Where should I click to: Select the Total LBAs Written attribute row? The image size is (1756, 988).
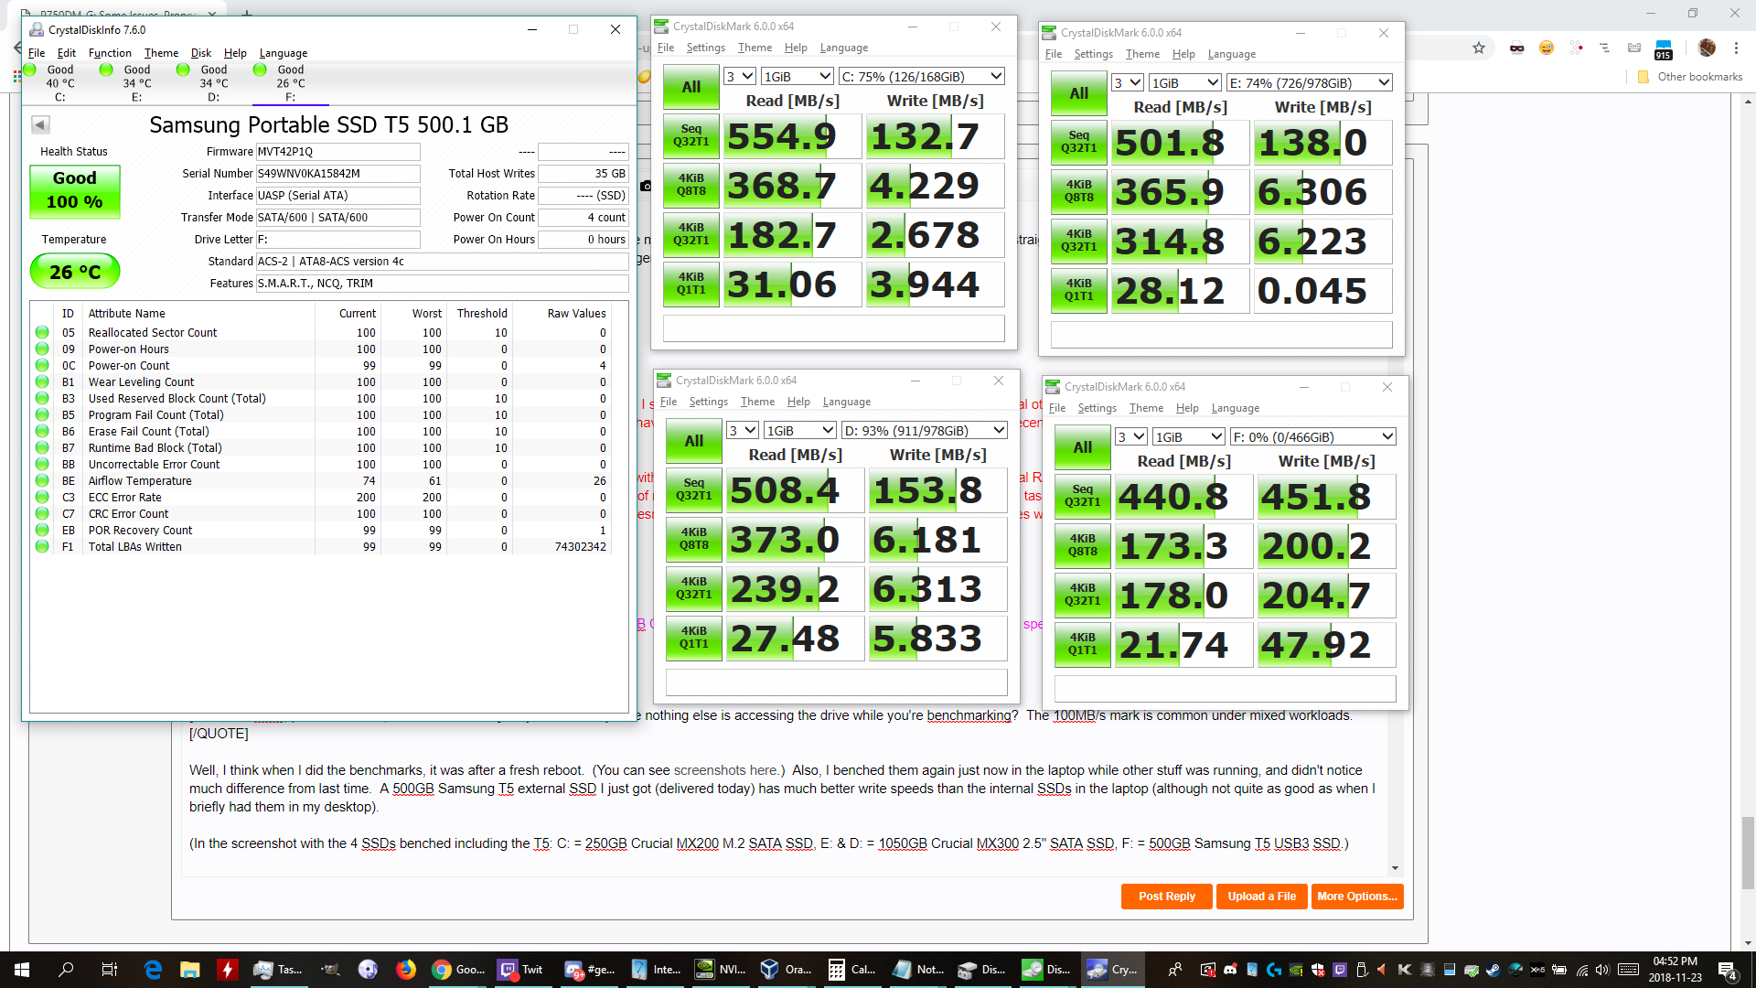click(x=320, y=547)
